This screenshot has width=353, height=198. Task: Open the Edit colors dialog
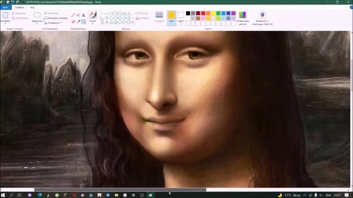pyautogui.click(x=243, y=18)
